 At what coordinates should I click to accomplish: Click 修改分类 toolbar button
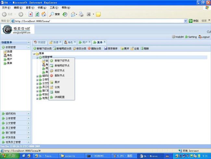[80, 49]
